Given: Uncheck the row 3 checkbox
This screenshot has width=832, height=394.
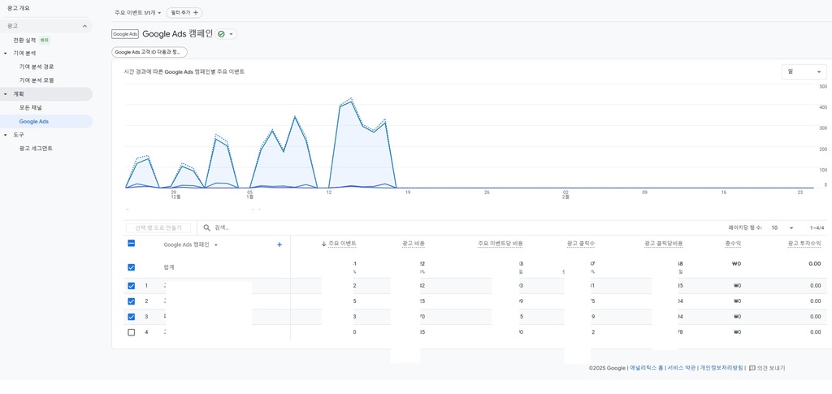Looking at the screenshot, I should click(x=131, y=317).
